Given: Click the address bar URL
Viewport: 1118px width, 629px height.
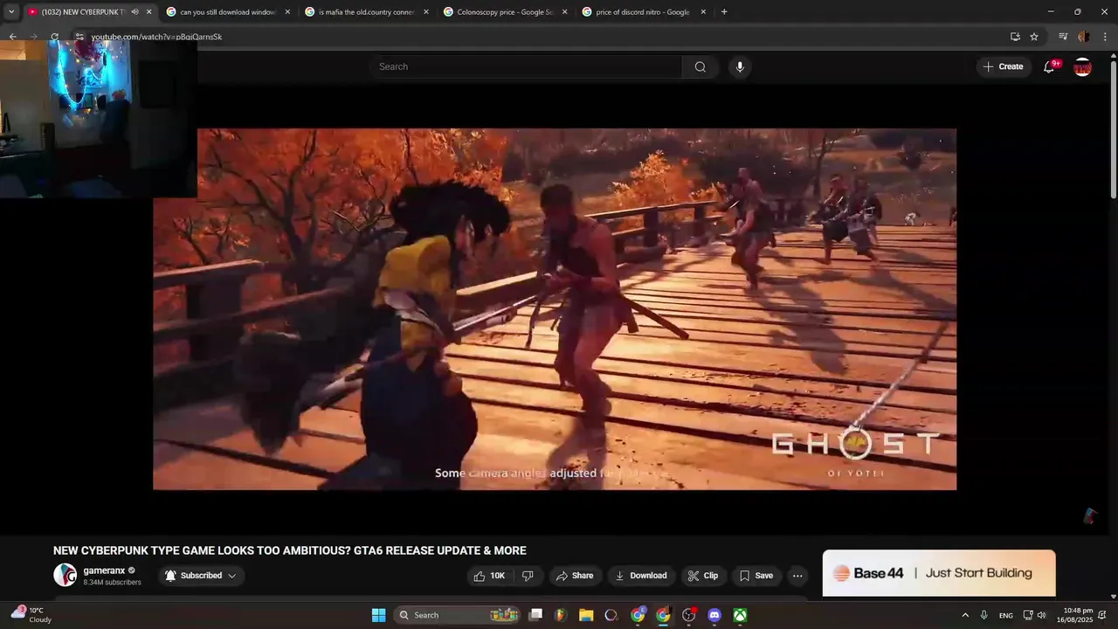Looking at the screenshot, I should point(156,37).
